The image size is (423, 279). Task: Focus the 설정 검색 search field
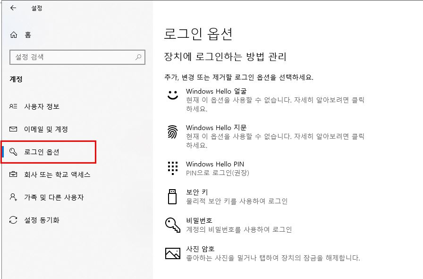77,57
